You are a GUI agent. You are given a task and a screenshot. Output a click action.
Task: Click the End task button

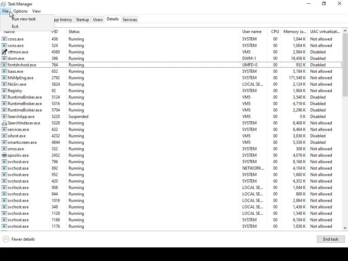click(330, 239)
